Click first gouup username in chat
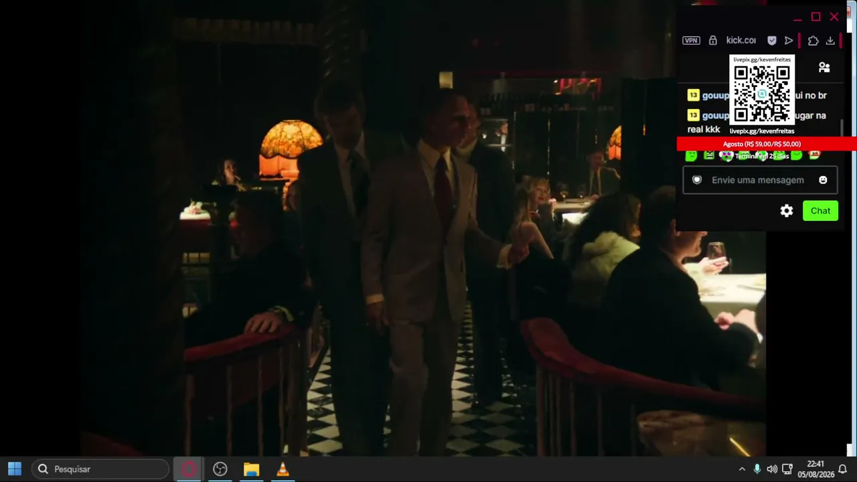Viewport: 857px width, 482px height. (x=716, y=96)
